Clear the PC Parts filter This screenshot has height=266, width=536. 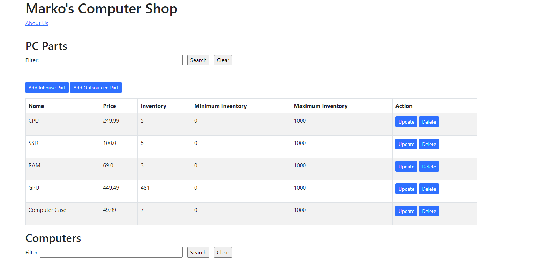pos(222,60)
